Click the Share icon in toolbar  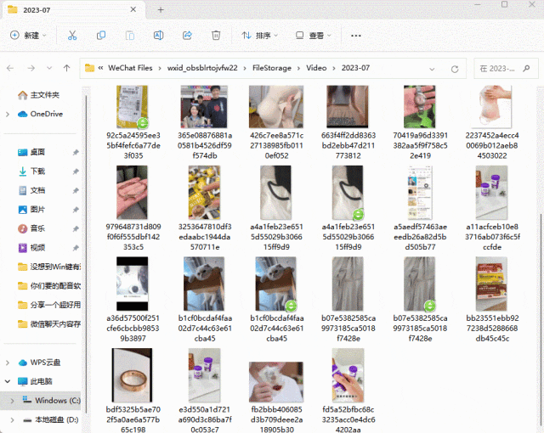coord(187,36)
